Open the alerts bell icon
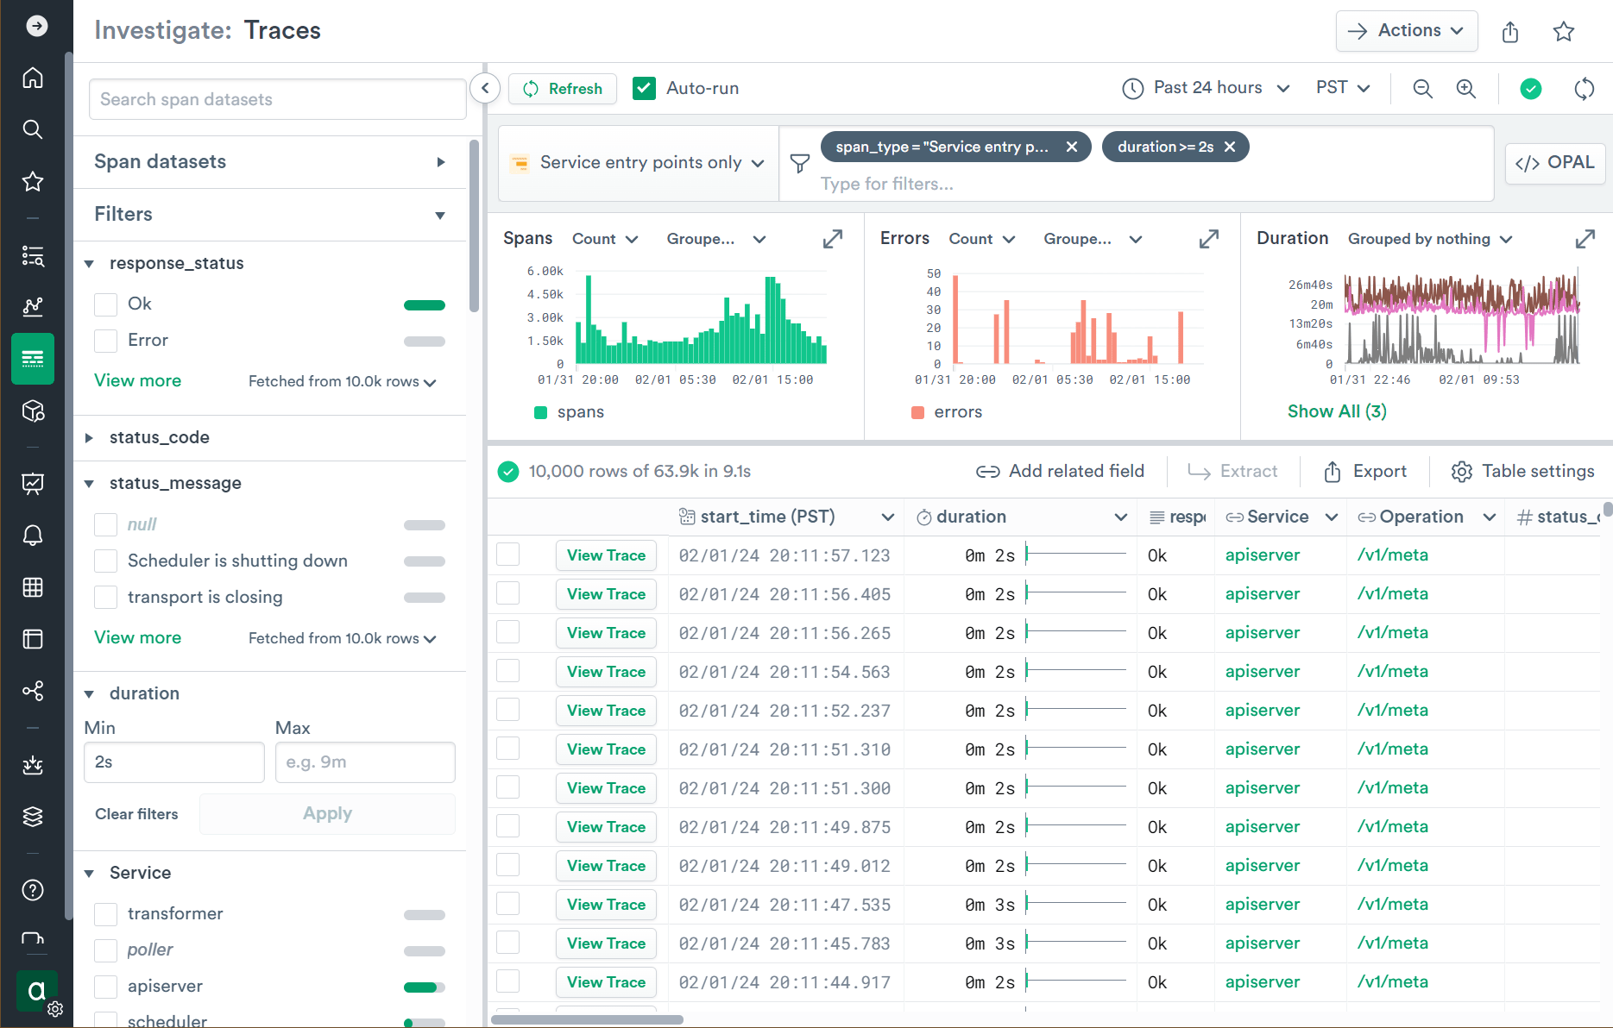This screenshot has width=1613, height=1028. (x=33, y=536)
